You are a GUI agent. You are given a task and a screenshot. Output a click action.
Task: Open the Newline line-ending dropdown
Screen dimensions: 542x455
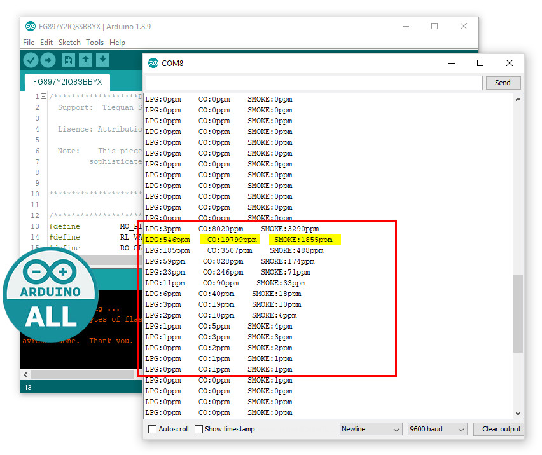(371, 429)
